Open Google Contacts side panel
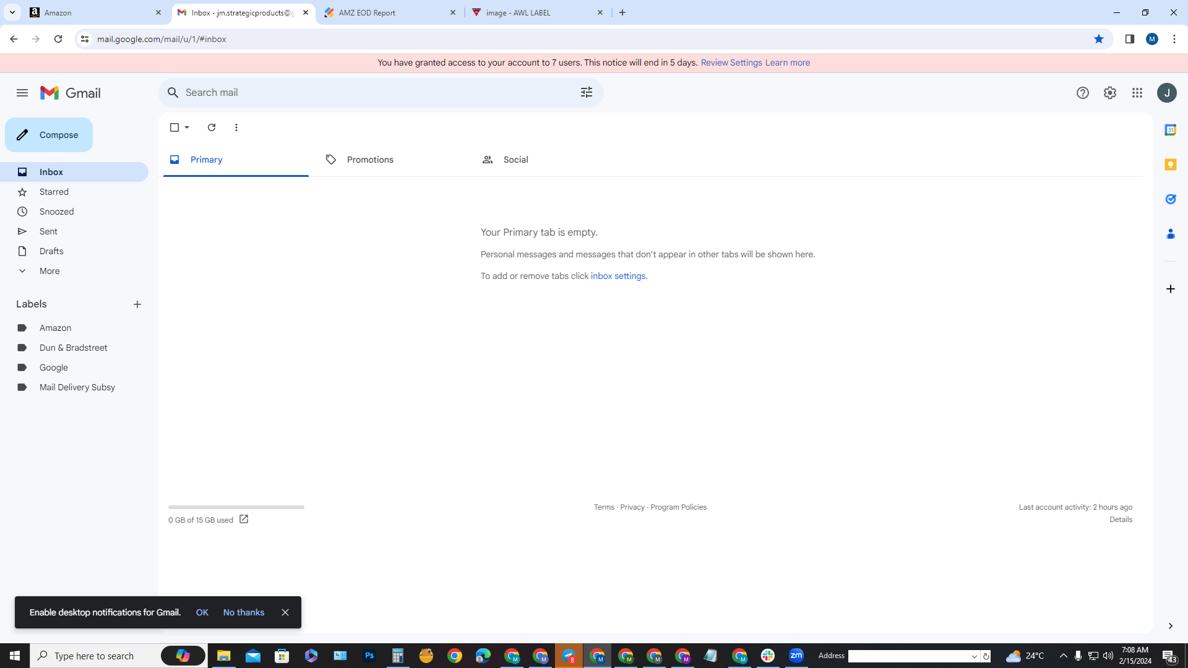1188x668 pixels. [x=1171, y=234]
